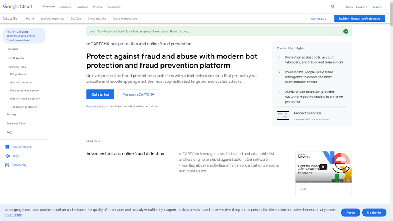393x221 pixels.
Task: Open the Product overview video thumbnail
Action: (x=283, y=115)
